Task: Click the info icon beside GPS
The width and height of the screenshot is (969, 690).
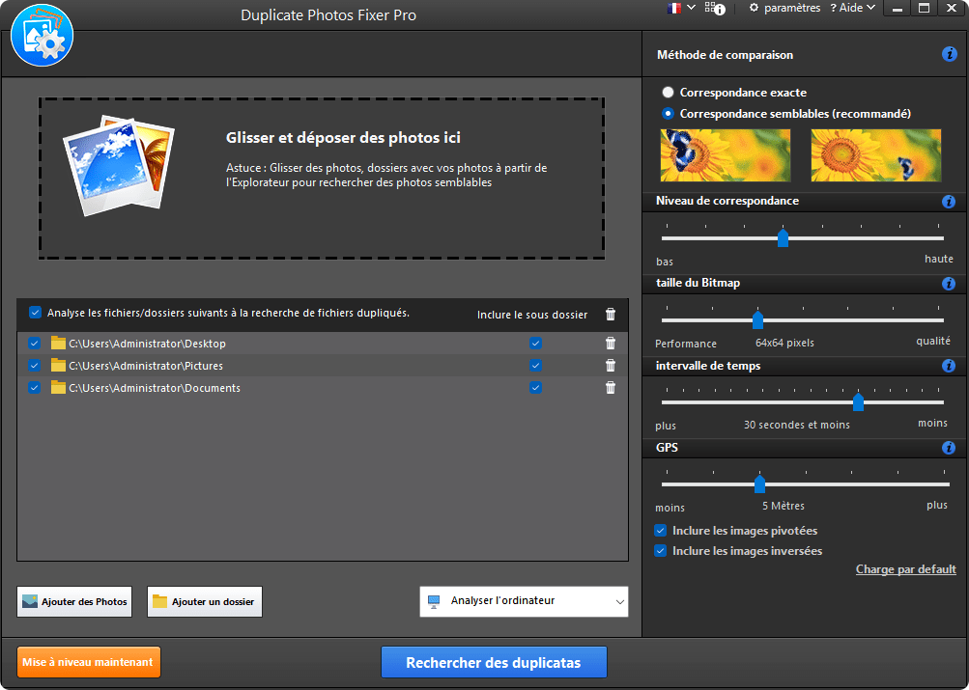Action: pyautogui.click(x=948, y=448)
